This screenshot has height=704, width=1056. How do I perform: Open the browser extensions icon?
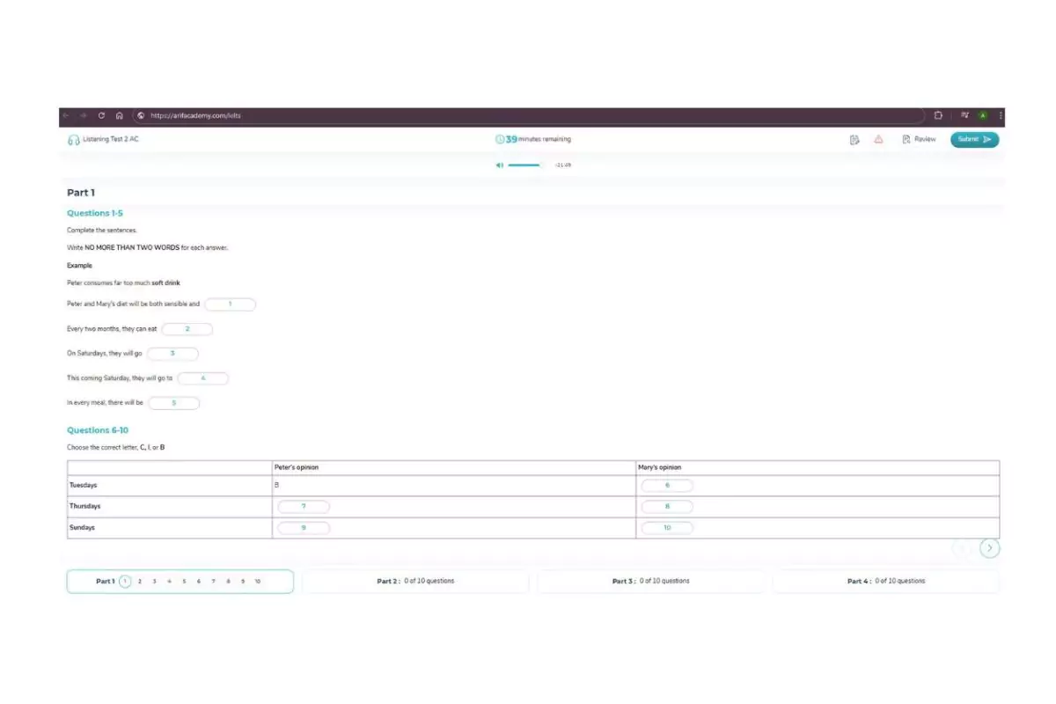click(938, 115)
